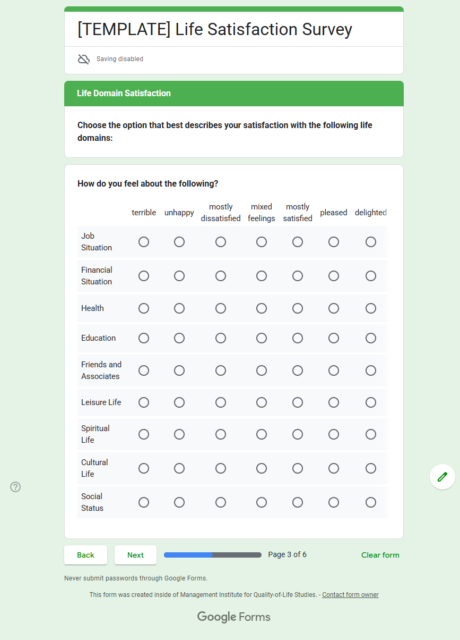This screenshot has height=640, width=460.
Task: Click the pencil edit form icon
Action: pyautogui.click(x=442, y=477)
